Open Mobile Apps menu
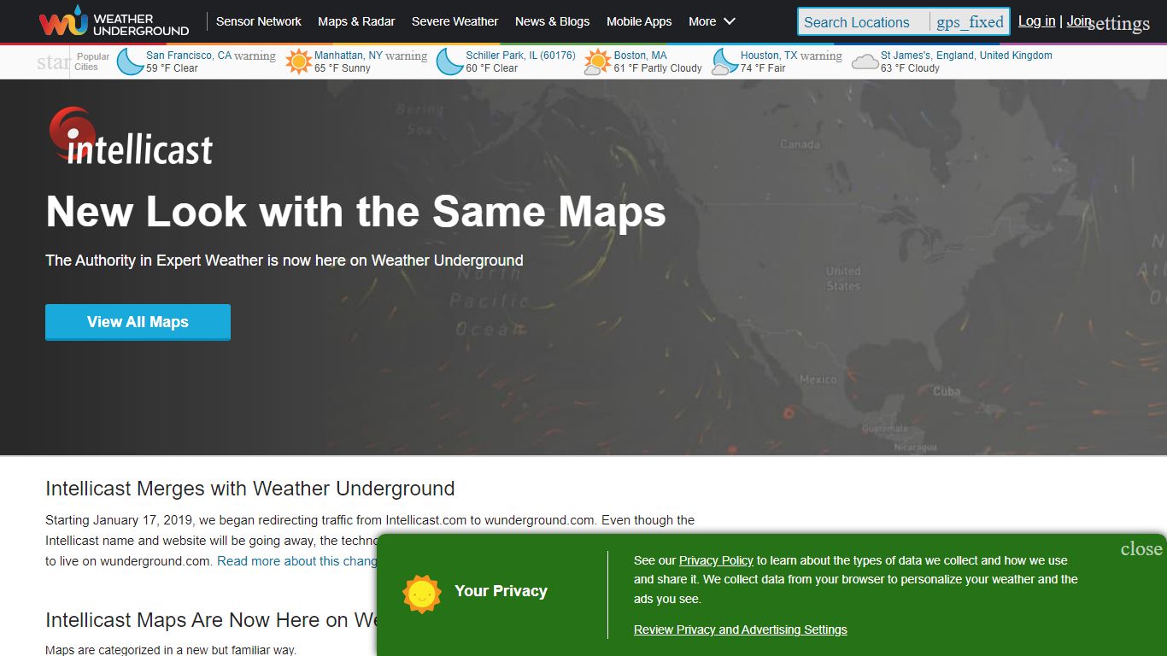 [x=639, y=21]
